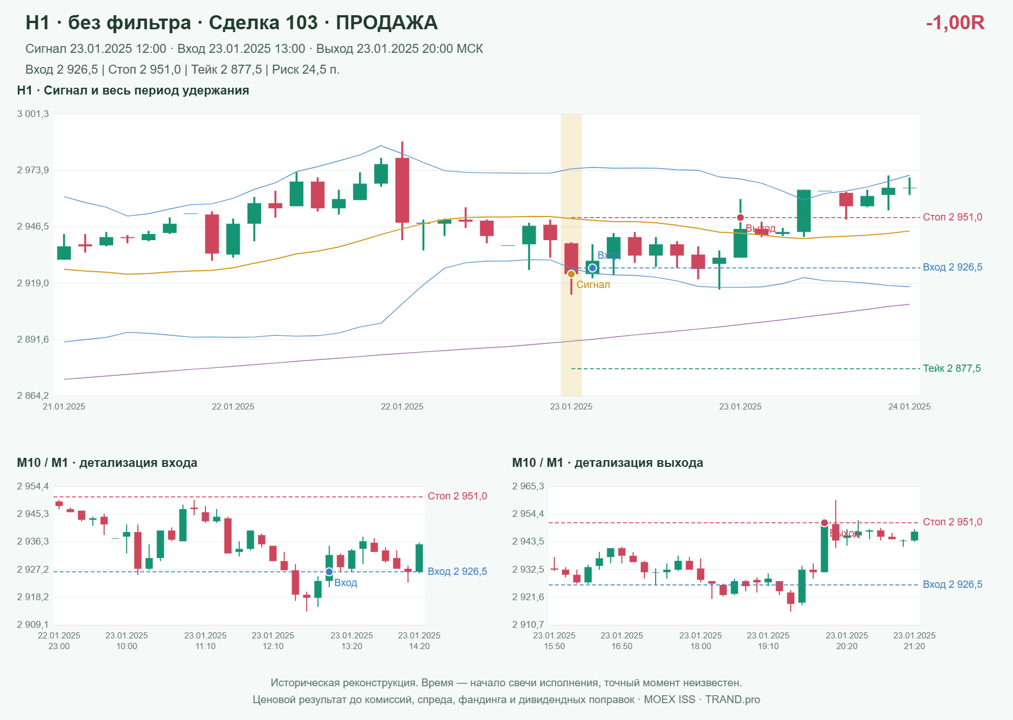This screenshot has height=720, width=1013.
Task: Click the red exit marker on the H1 chart
Action: point(740,218)
